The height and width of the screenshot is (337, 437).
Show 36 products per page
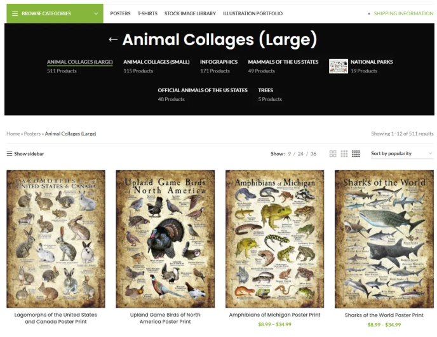pos(313,154)
